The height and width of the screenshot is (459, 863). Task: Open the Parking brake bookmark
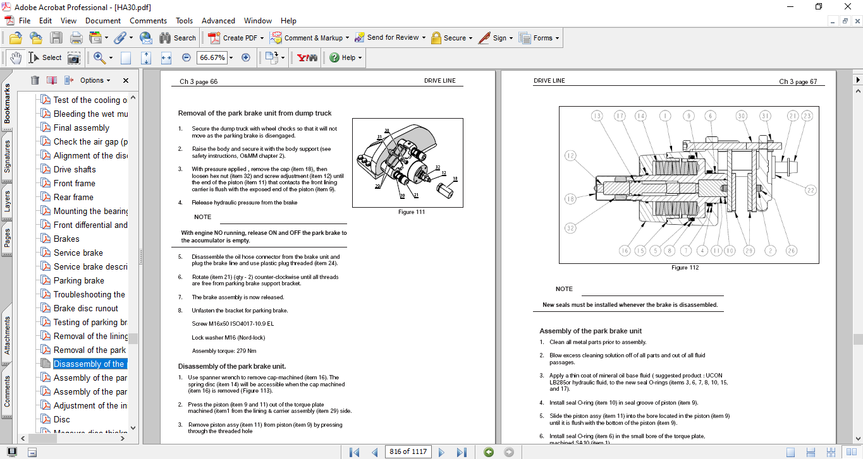79,280
